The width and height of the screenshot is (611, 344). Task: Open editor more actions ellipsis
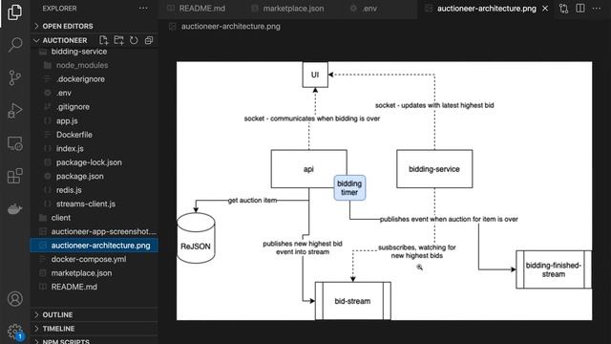click(597, 9)
